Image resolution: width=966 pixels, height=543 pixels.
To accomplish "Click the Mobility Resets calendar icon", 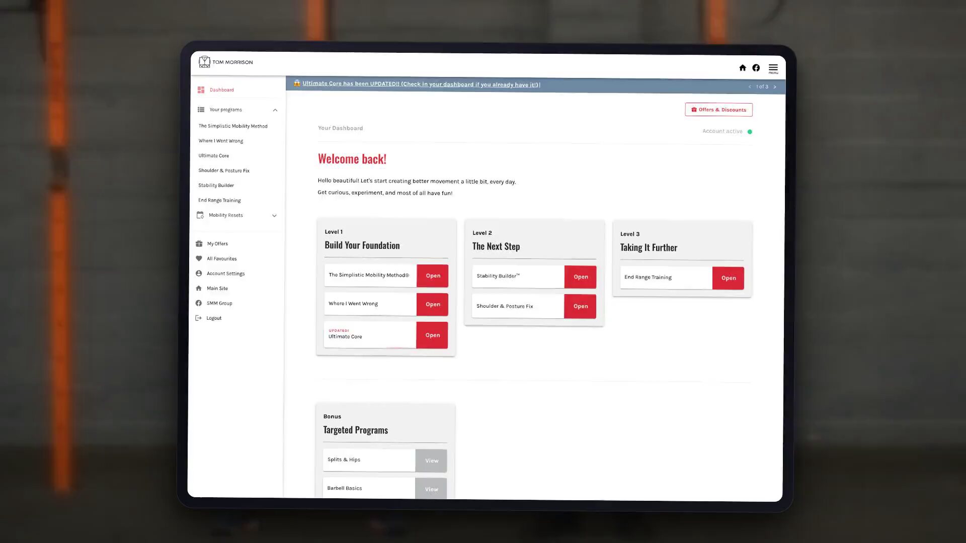I will tap(200, 215).
